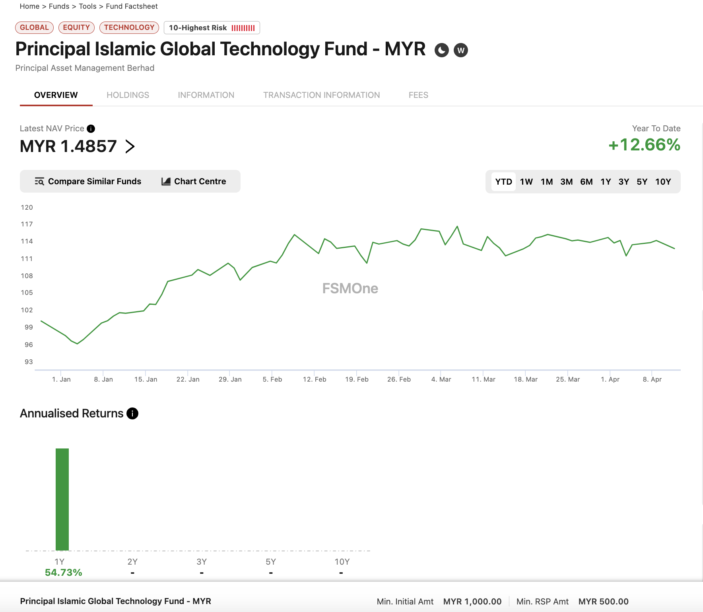The image size is (703, 612).
Task: Click the EQUITY category tag
Action: tap(76, 27)
